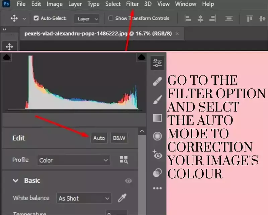Open the Filter menu

pyautogui.click(x=132, y=4)
